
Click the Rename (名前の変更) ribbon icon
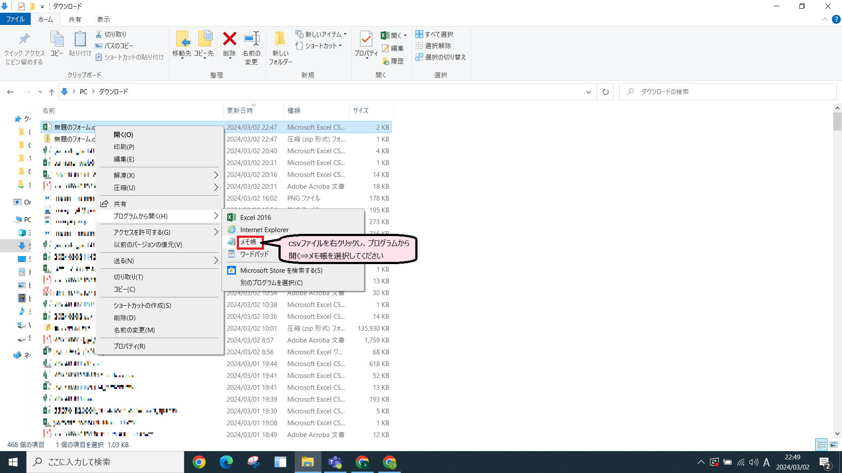tap(251, 39)
